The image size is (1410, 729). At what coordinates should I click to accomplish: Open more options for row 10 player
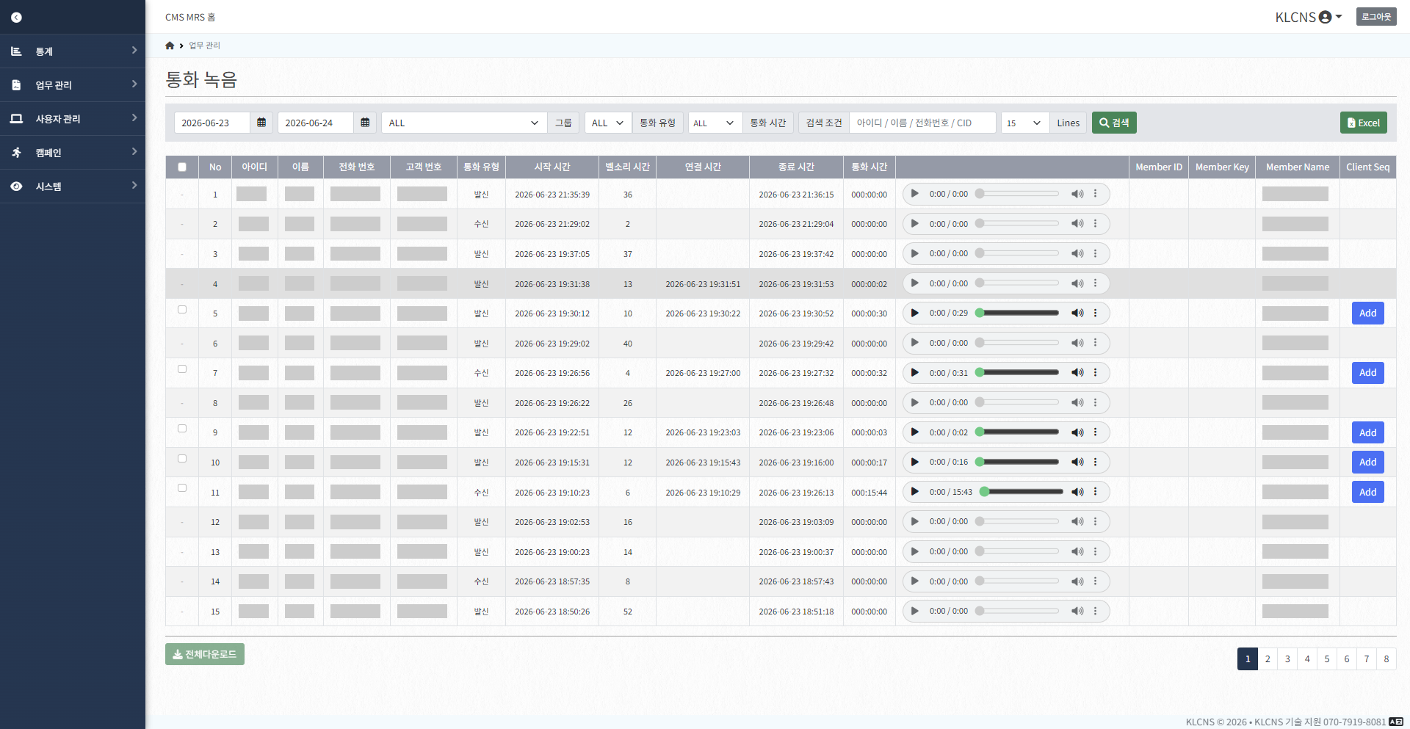tap(1095, 462)
